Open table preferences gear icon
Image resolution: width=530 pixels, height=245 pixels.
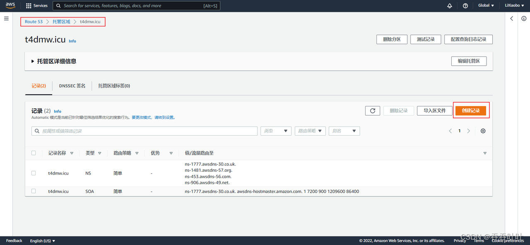click(483, 131)
